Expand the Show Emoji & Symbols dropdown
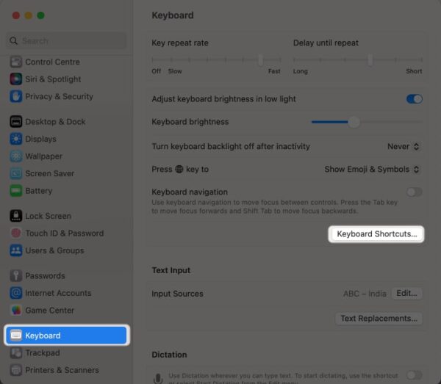This screenshot has width=441, height=384. pos(373,170)
